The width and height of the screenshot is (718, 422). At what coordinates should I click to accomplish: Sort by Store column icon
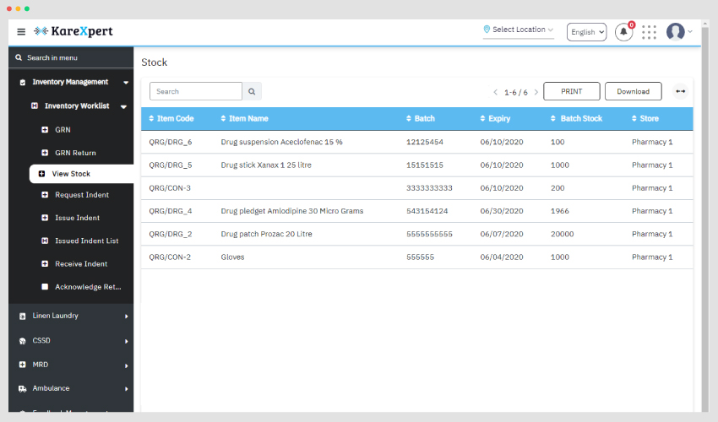click(634, 118)
